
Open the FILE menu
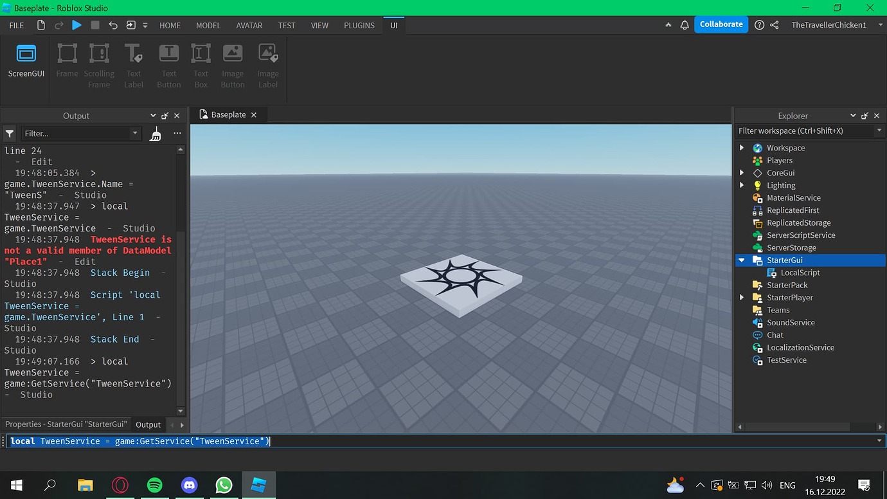[16, 26]
